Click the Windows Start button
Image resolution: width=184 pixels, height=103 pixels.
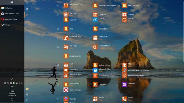coord(12,2)
